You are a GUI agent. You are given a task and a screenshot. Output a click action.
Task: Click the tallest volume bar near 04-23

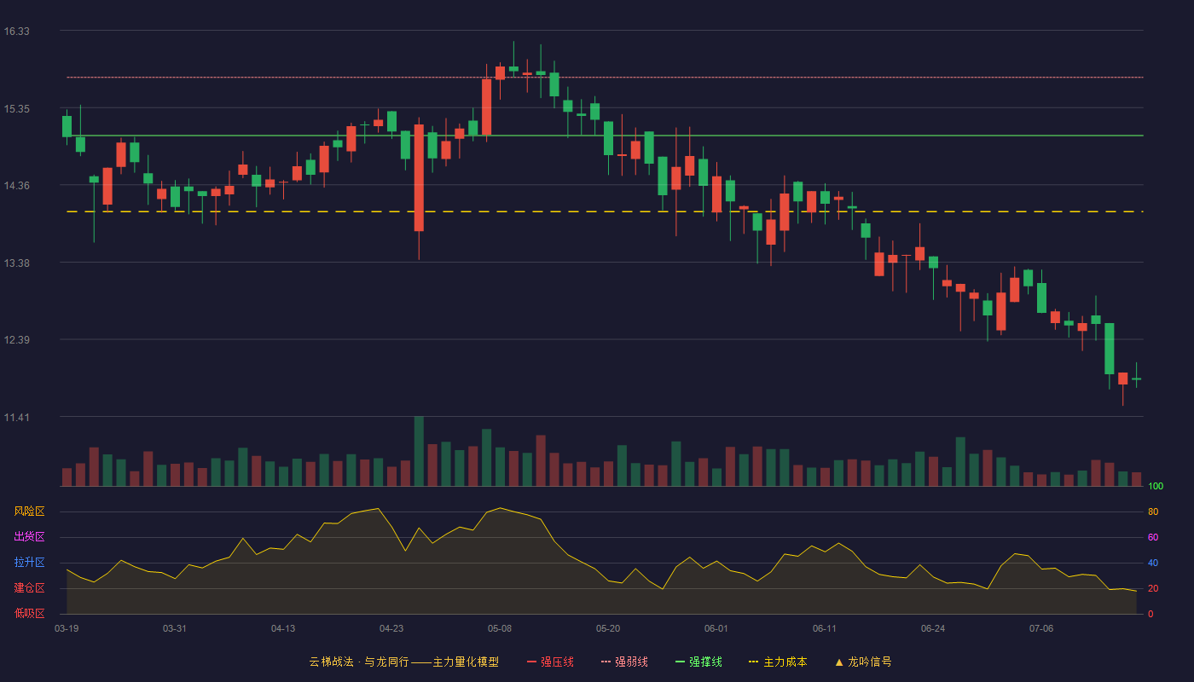tap(419, 451)
